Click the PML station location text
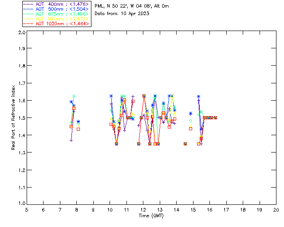 coord(132,6)
